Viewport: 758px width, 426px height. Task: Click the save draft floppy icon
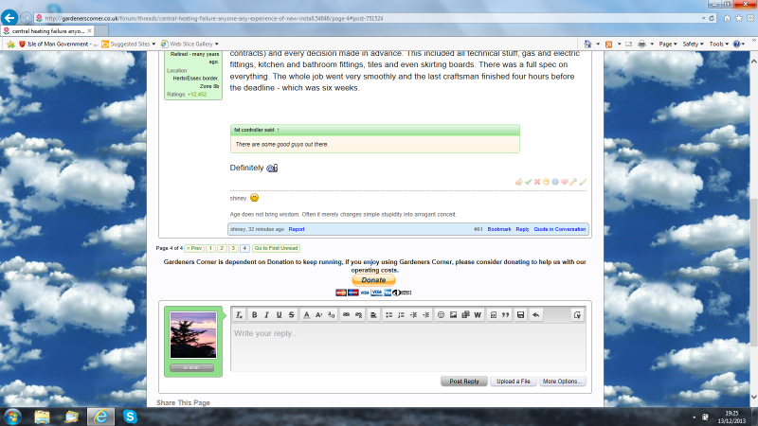[520, 314]
